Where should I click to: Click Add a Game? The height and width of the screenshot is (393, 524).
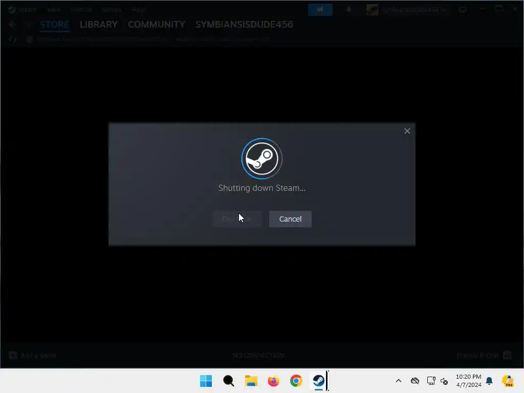tap(32, 355)
